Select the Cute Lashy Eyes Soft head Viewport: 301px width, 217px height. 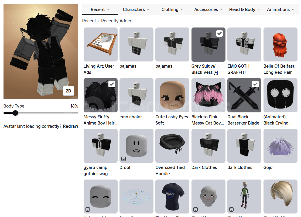tap(172, 95)
